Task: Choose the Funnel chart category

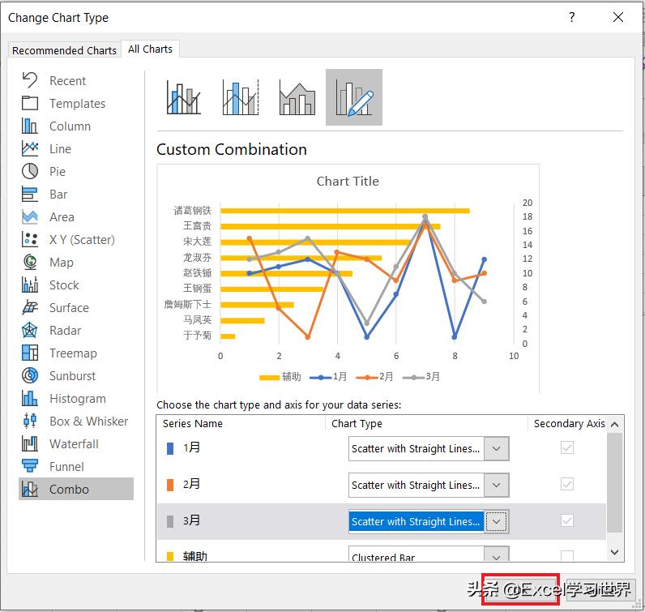Action: (66, 467)
